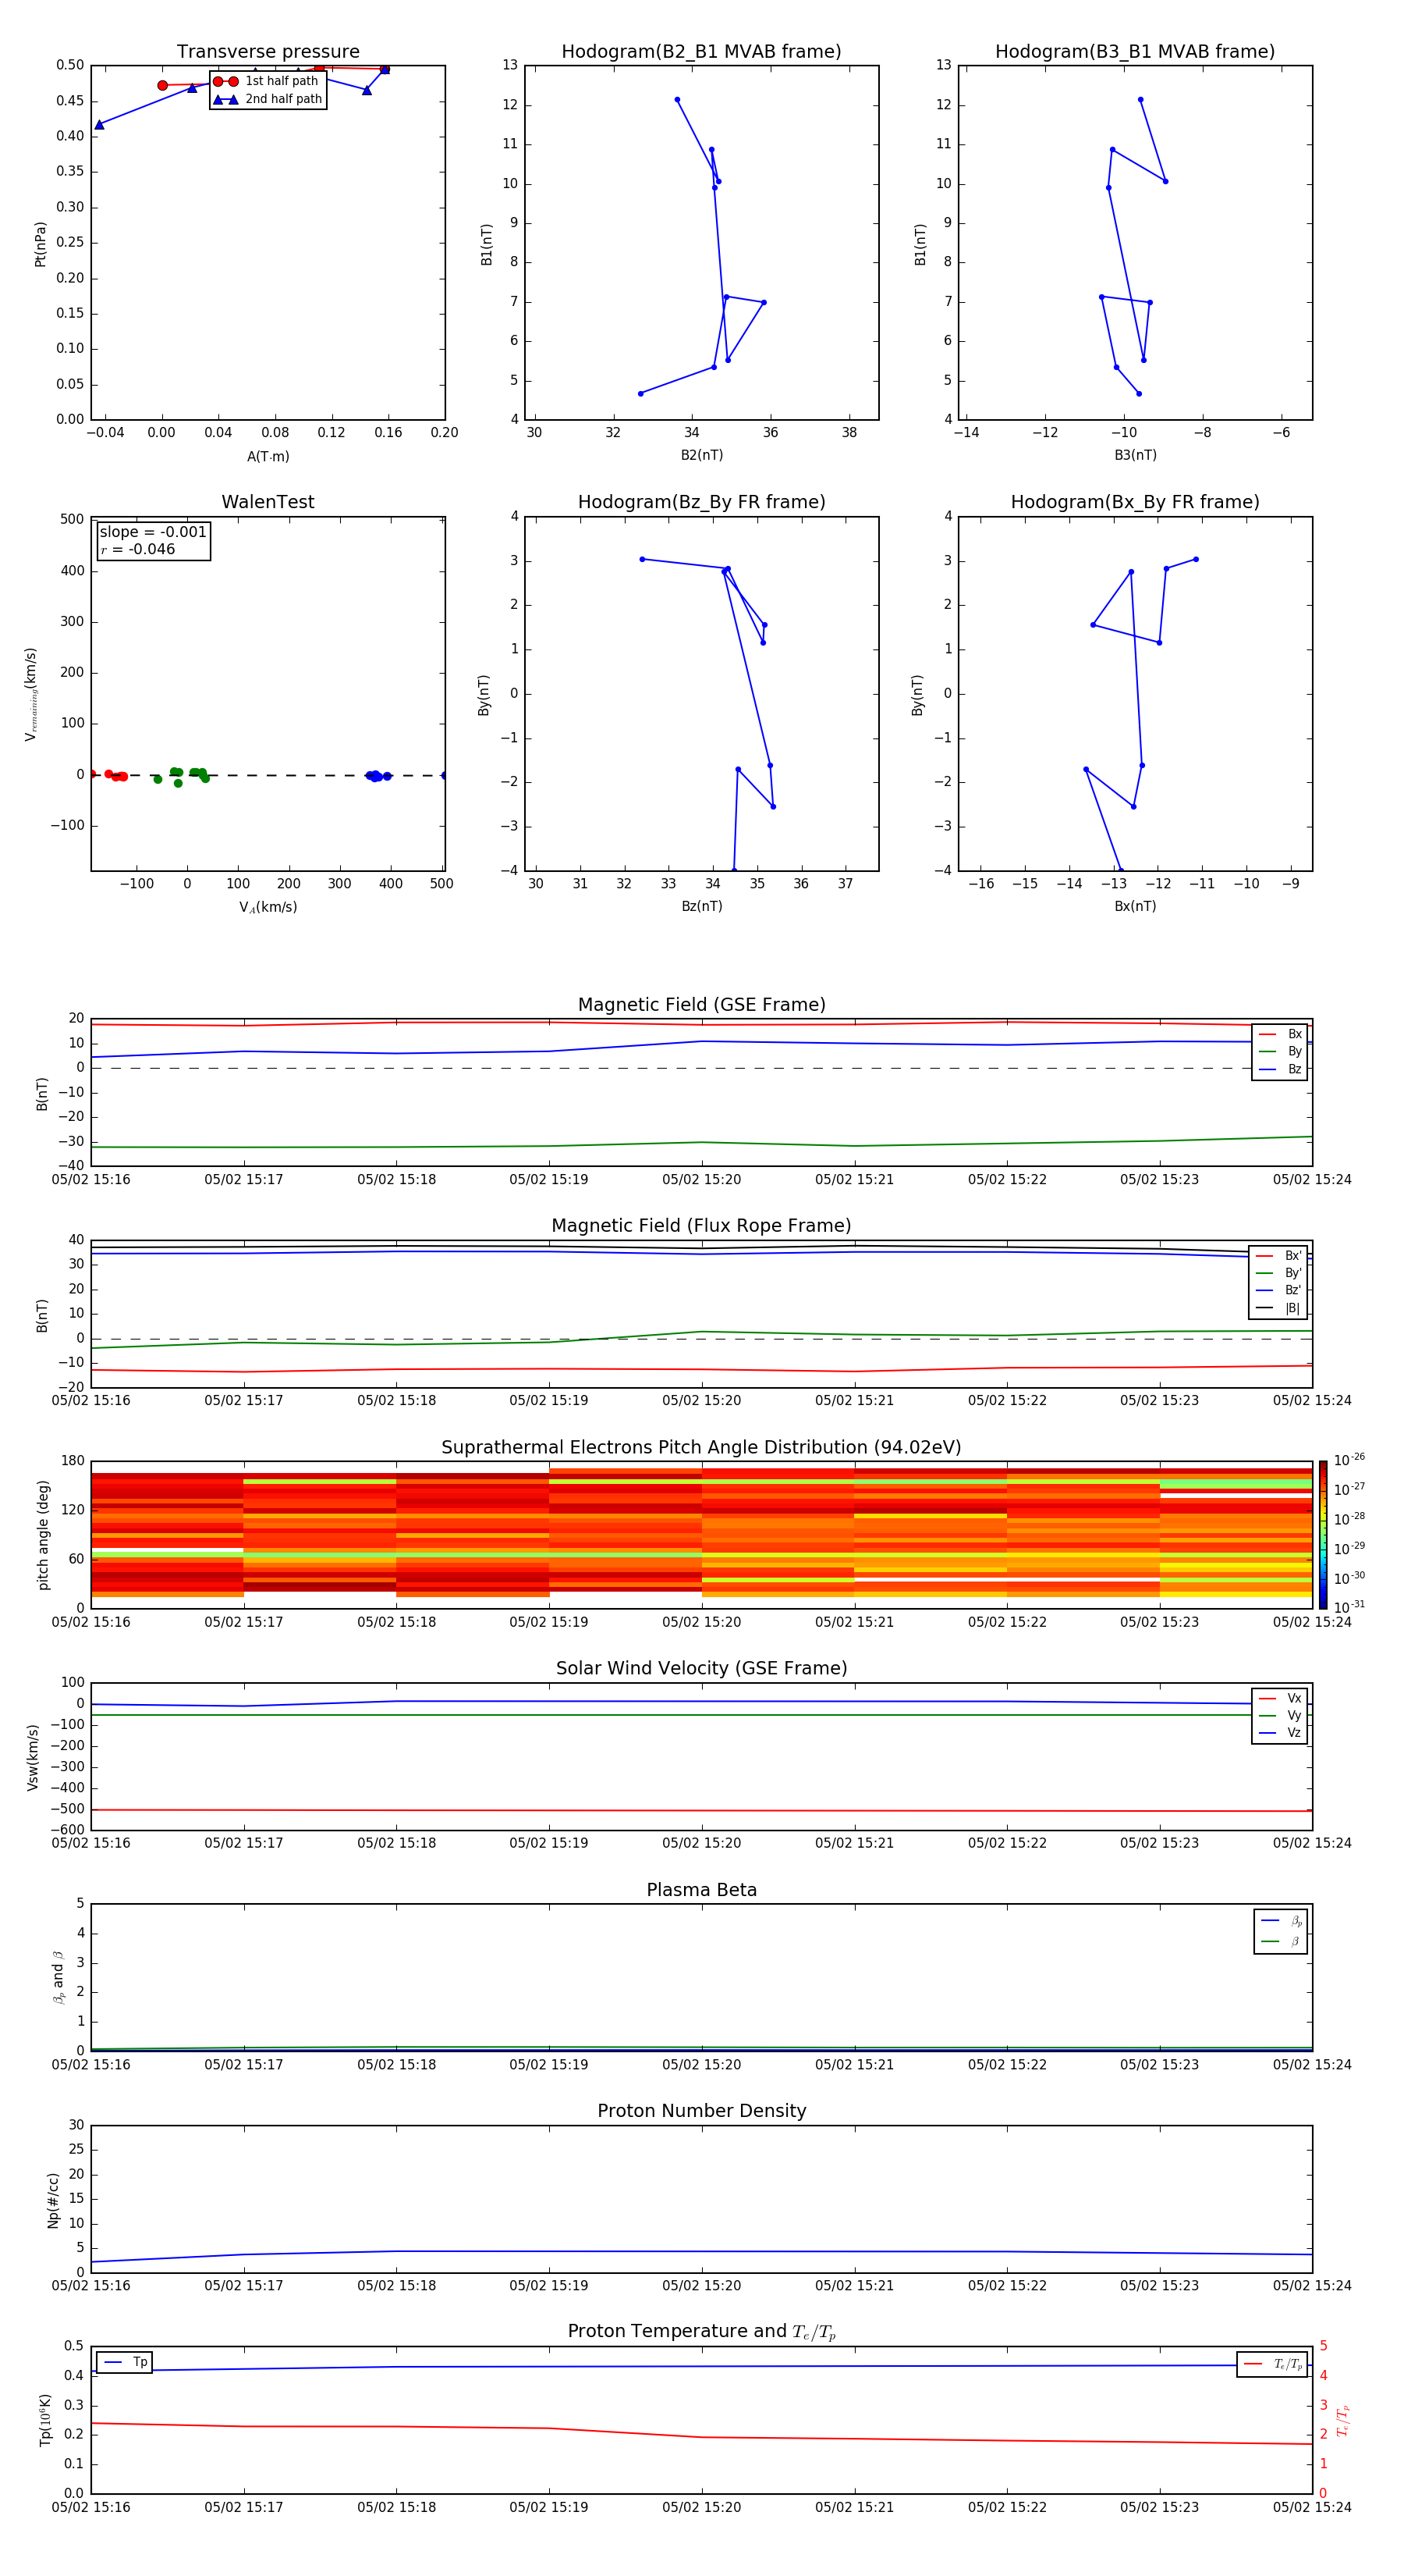1404x2576 pixels.
Task: Click the "Tp" legend box
Action: (124, 2363)
